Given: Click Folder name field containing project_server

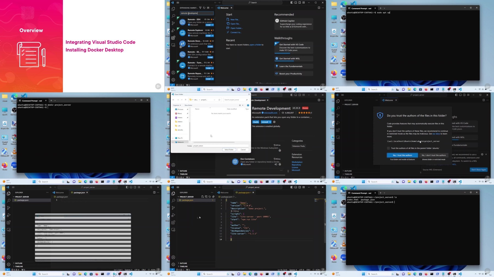Looking at the screenshot, I should (x=221, y=146).
